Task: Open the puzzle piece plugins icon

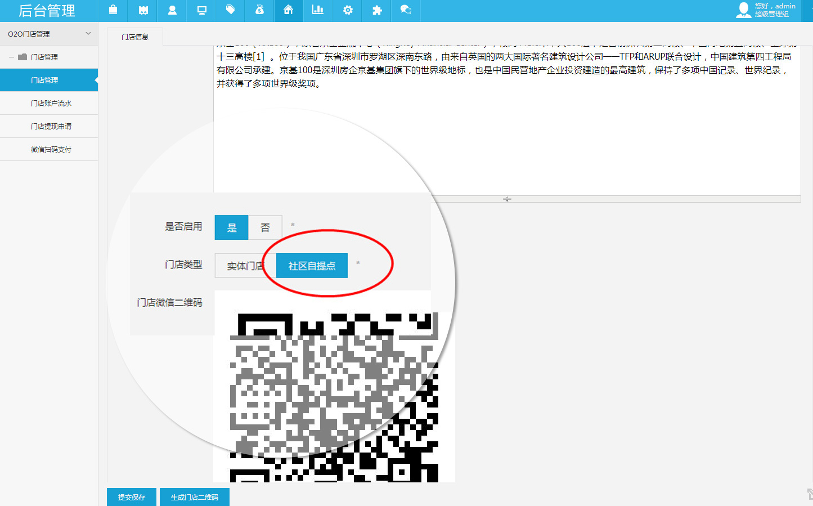Action: (377, 10)
